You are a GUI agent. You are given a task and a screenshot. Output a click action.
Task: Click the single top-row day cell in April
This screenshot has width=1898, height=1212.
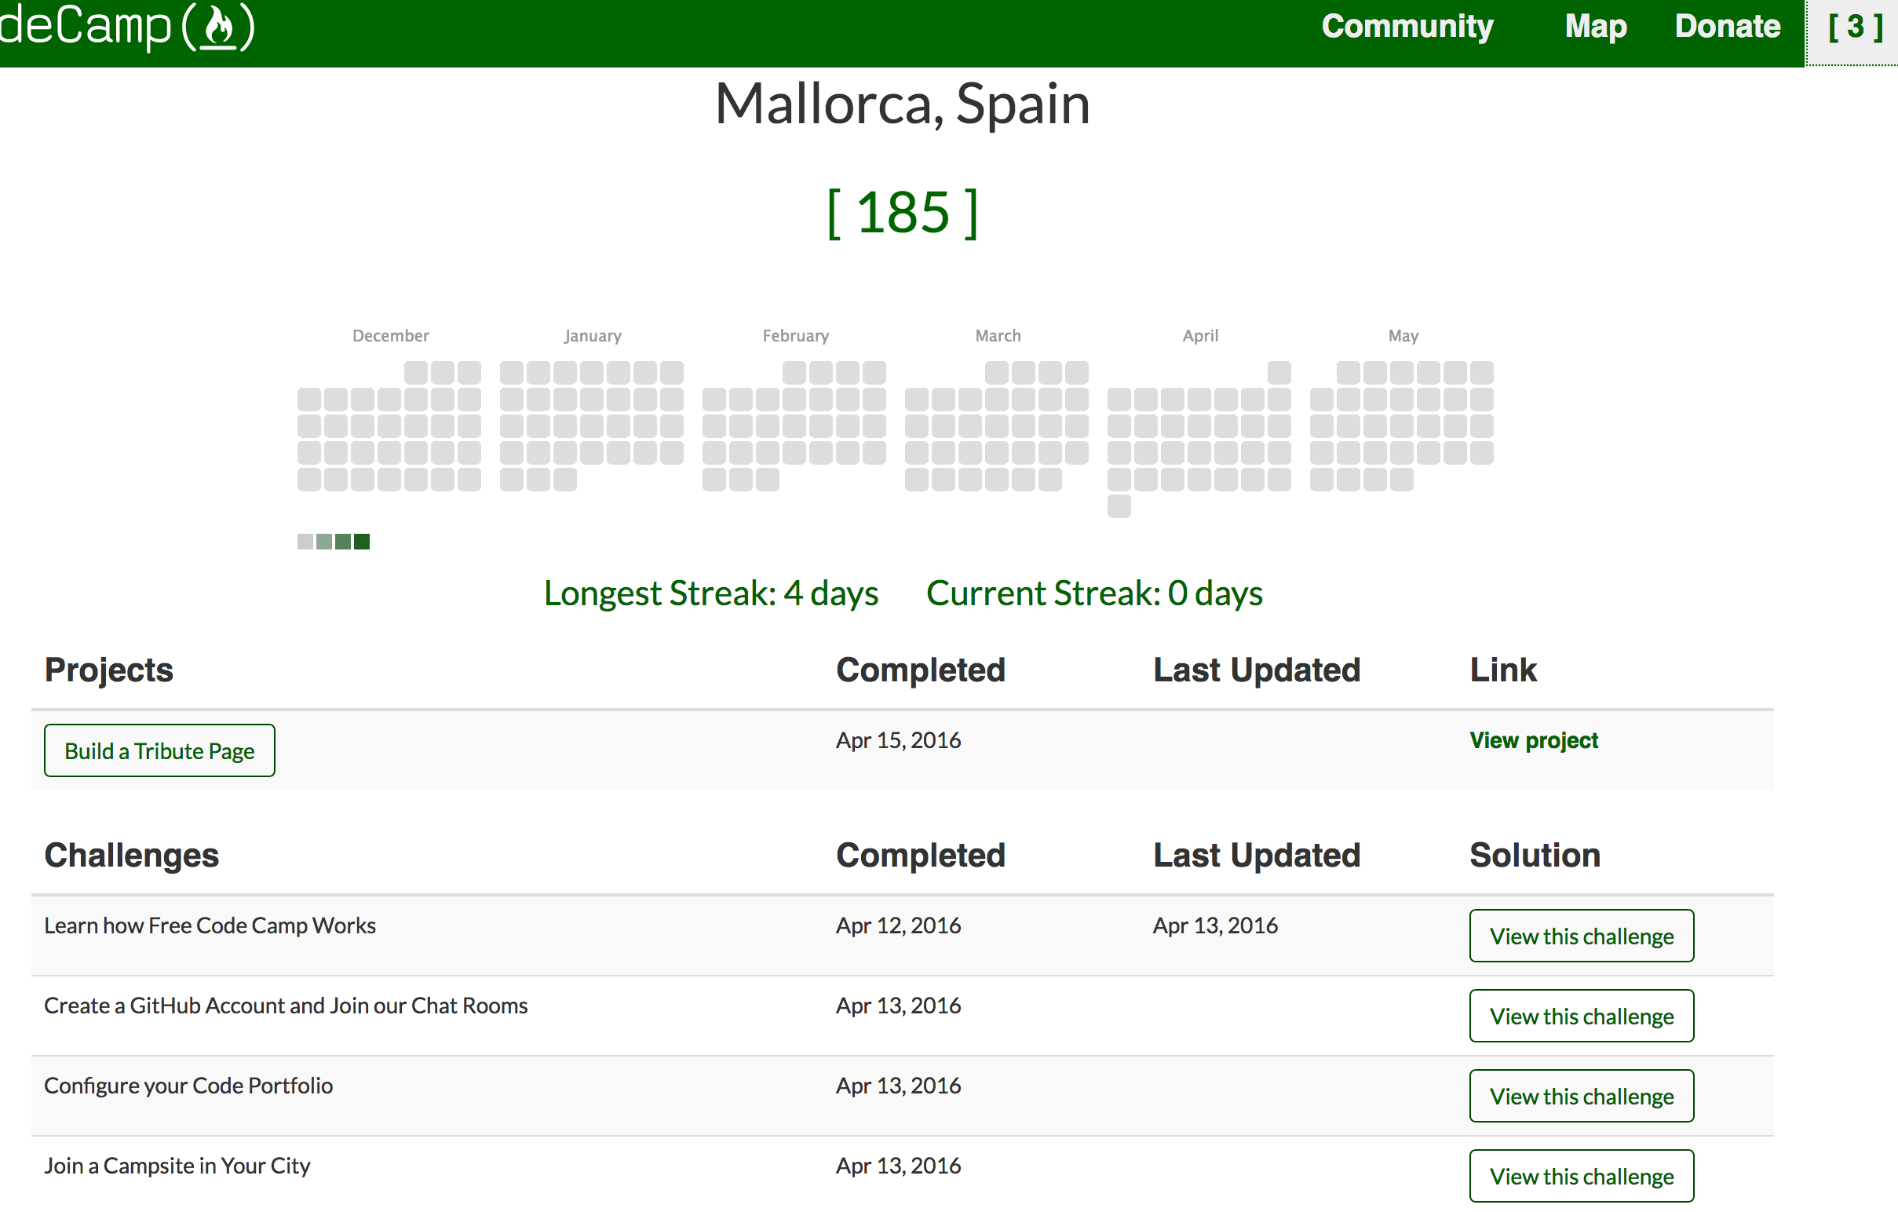[x=1279, y=373]
